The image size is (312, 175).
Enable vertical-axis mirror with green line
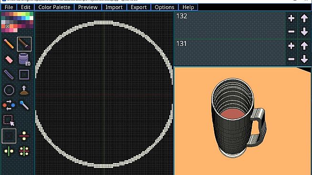(9, 151)
